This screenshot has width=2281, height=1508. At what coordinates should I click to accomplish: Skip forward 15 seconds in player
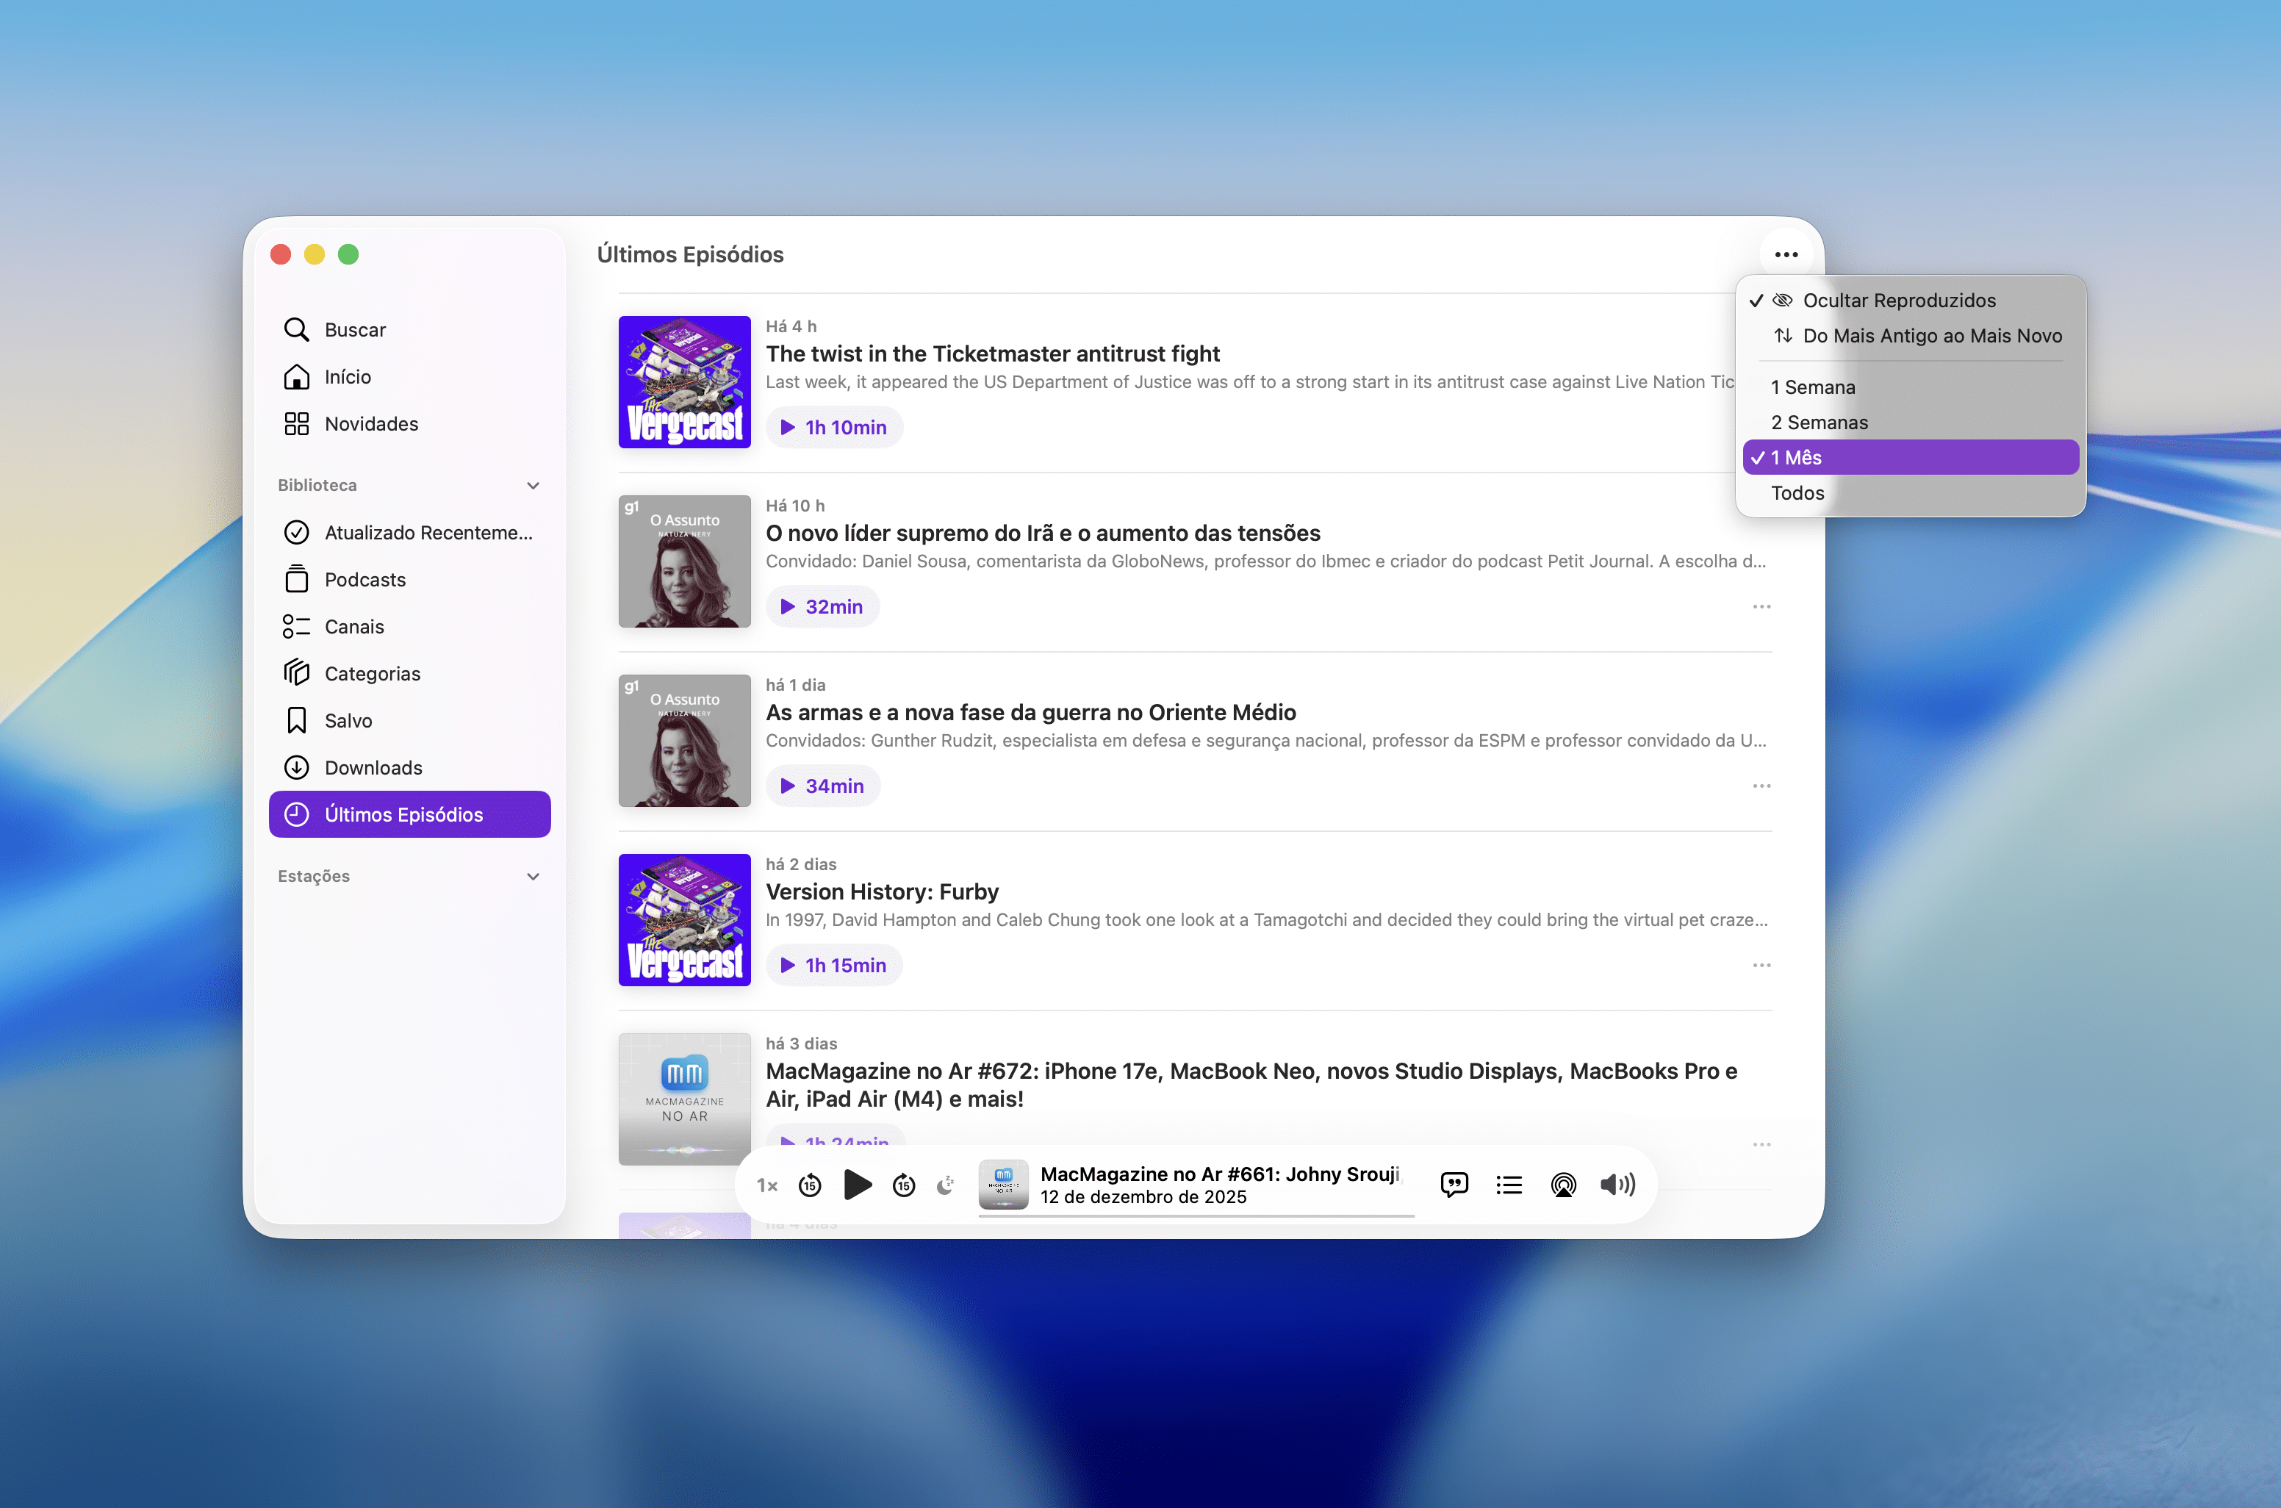click(x=903, y=1185)
